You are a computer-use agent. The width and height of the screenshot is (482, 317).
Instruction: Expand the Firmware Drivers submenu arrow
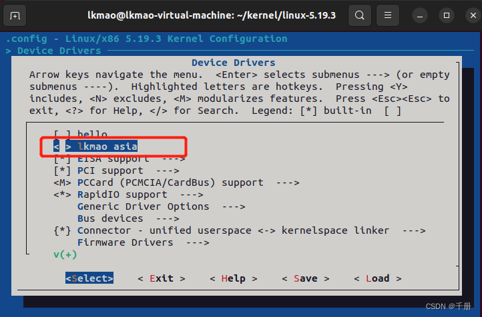pyautogui.click(x=198, y=242)
